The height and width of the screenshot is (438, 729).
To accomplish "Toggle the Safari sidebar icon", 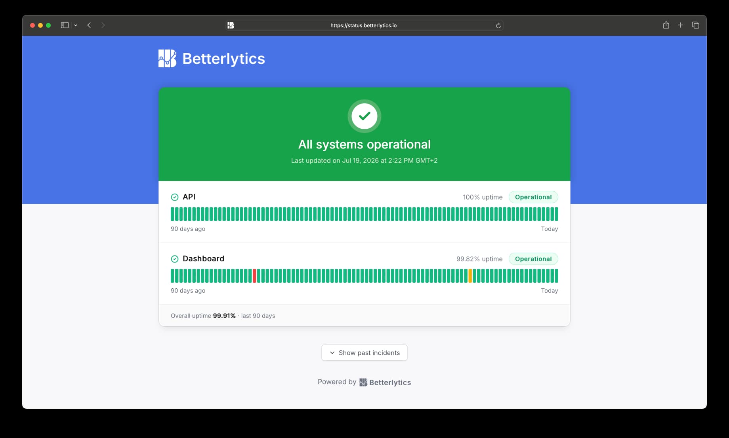I will [x=65, y=25].
